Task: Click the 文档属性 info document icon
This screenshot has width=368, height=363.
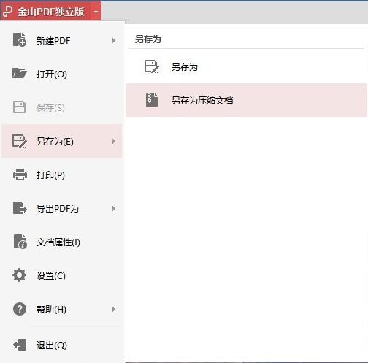Action: point(20,242)
